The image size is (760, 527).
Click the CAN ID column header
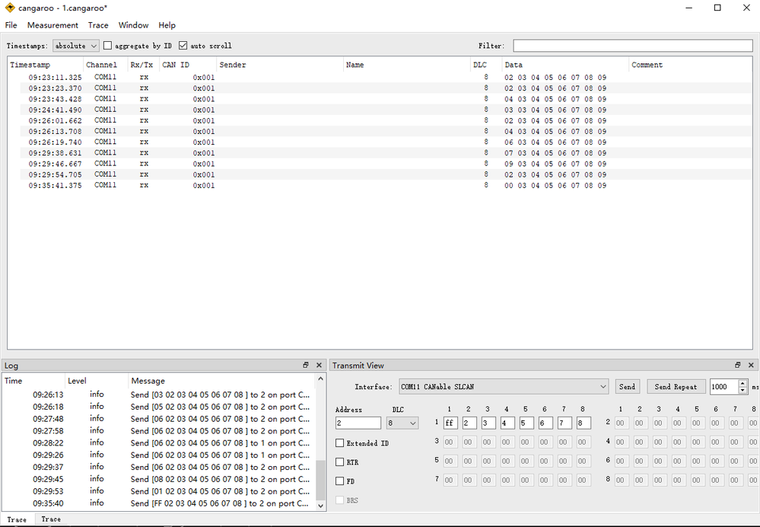click(188, 65)
